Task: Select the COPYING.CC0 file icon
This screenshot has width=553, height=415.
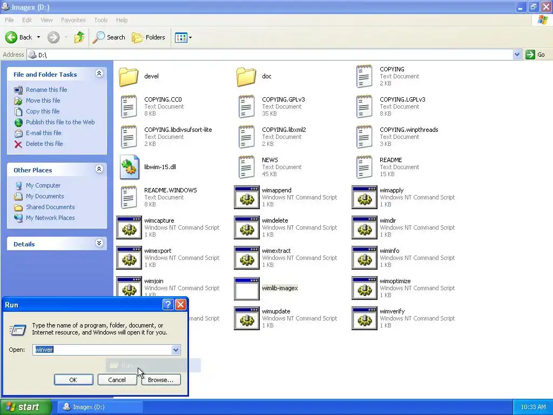Action: [x=129, y=106]
